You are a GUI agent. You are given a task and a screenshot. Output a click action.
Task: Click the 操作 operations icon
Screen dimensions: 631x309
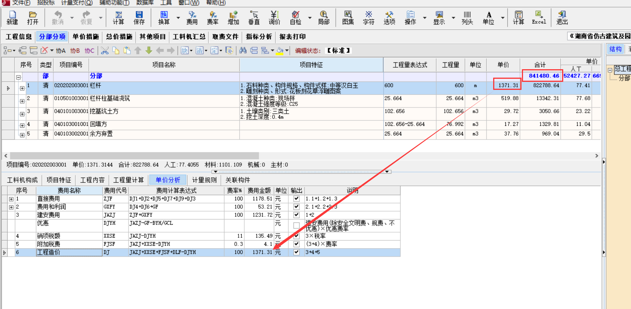click(410, 18)
